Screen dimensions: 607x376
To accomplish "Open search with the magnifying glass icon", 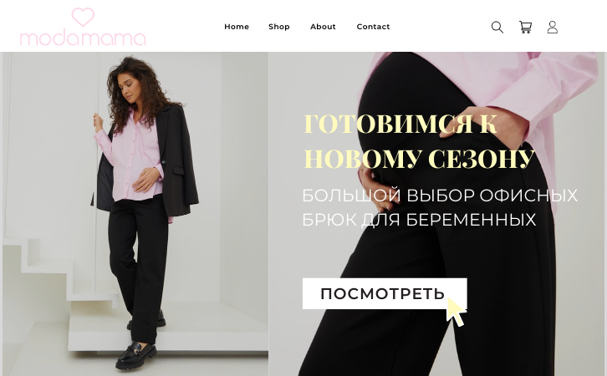I will click(497, 27).
